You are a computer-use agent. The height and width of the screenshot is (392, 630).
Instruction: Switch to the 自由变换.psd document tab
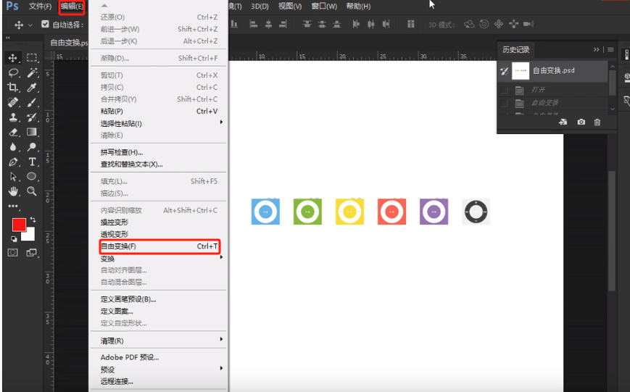click(68, 43)
